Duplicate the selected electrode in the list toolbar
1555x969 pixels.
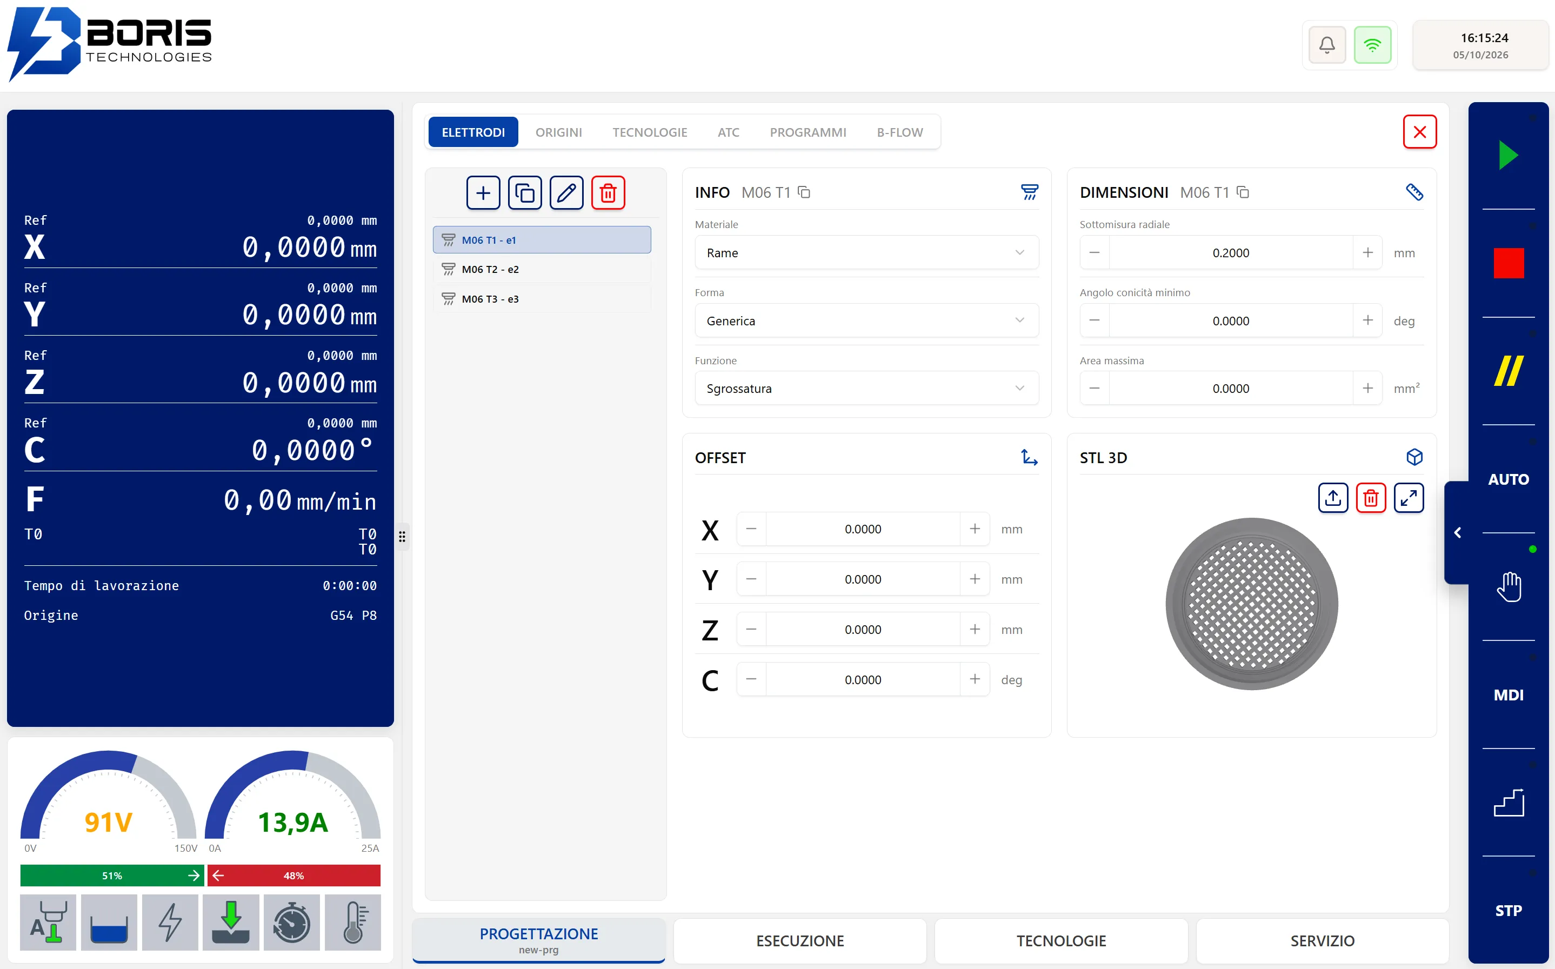click(x=524, y=193)
